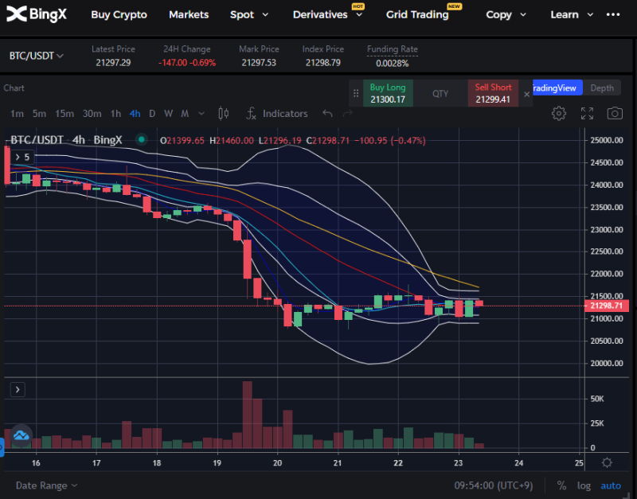Select the 1m timeframe
Image resolution: width=637 pixels, height=499 pixels.
tap(17, 113)
